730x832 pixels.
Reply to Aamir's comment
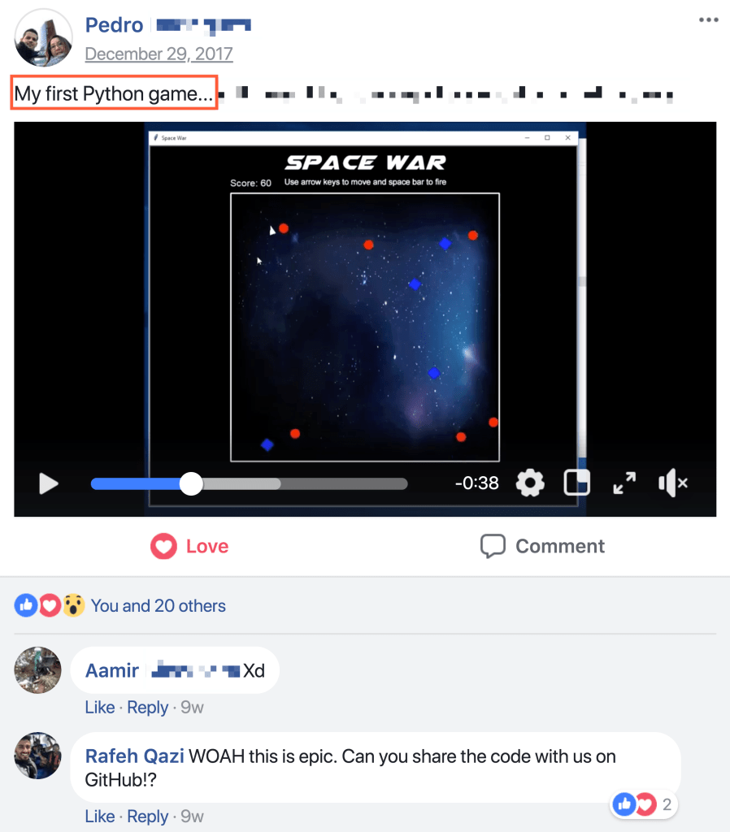pyautogui.click(x=148, y=708)
